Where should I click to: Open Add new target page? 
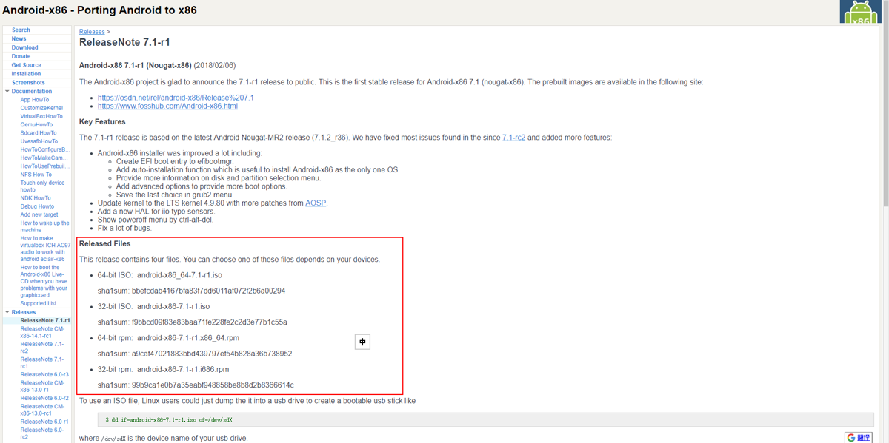[39, 214]
